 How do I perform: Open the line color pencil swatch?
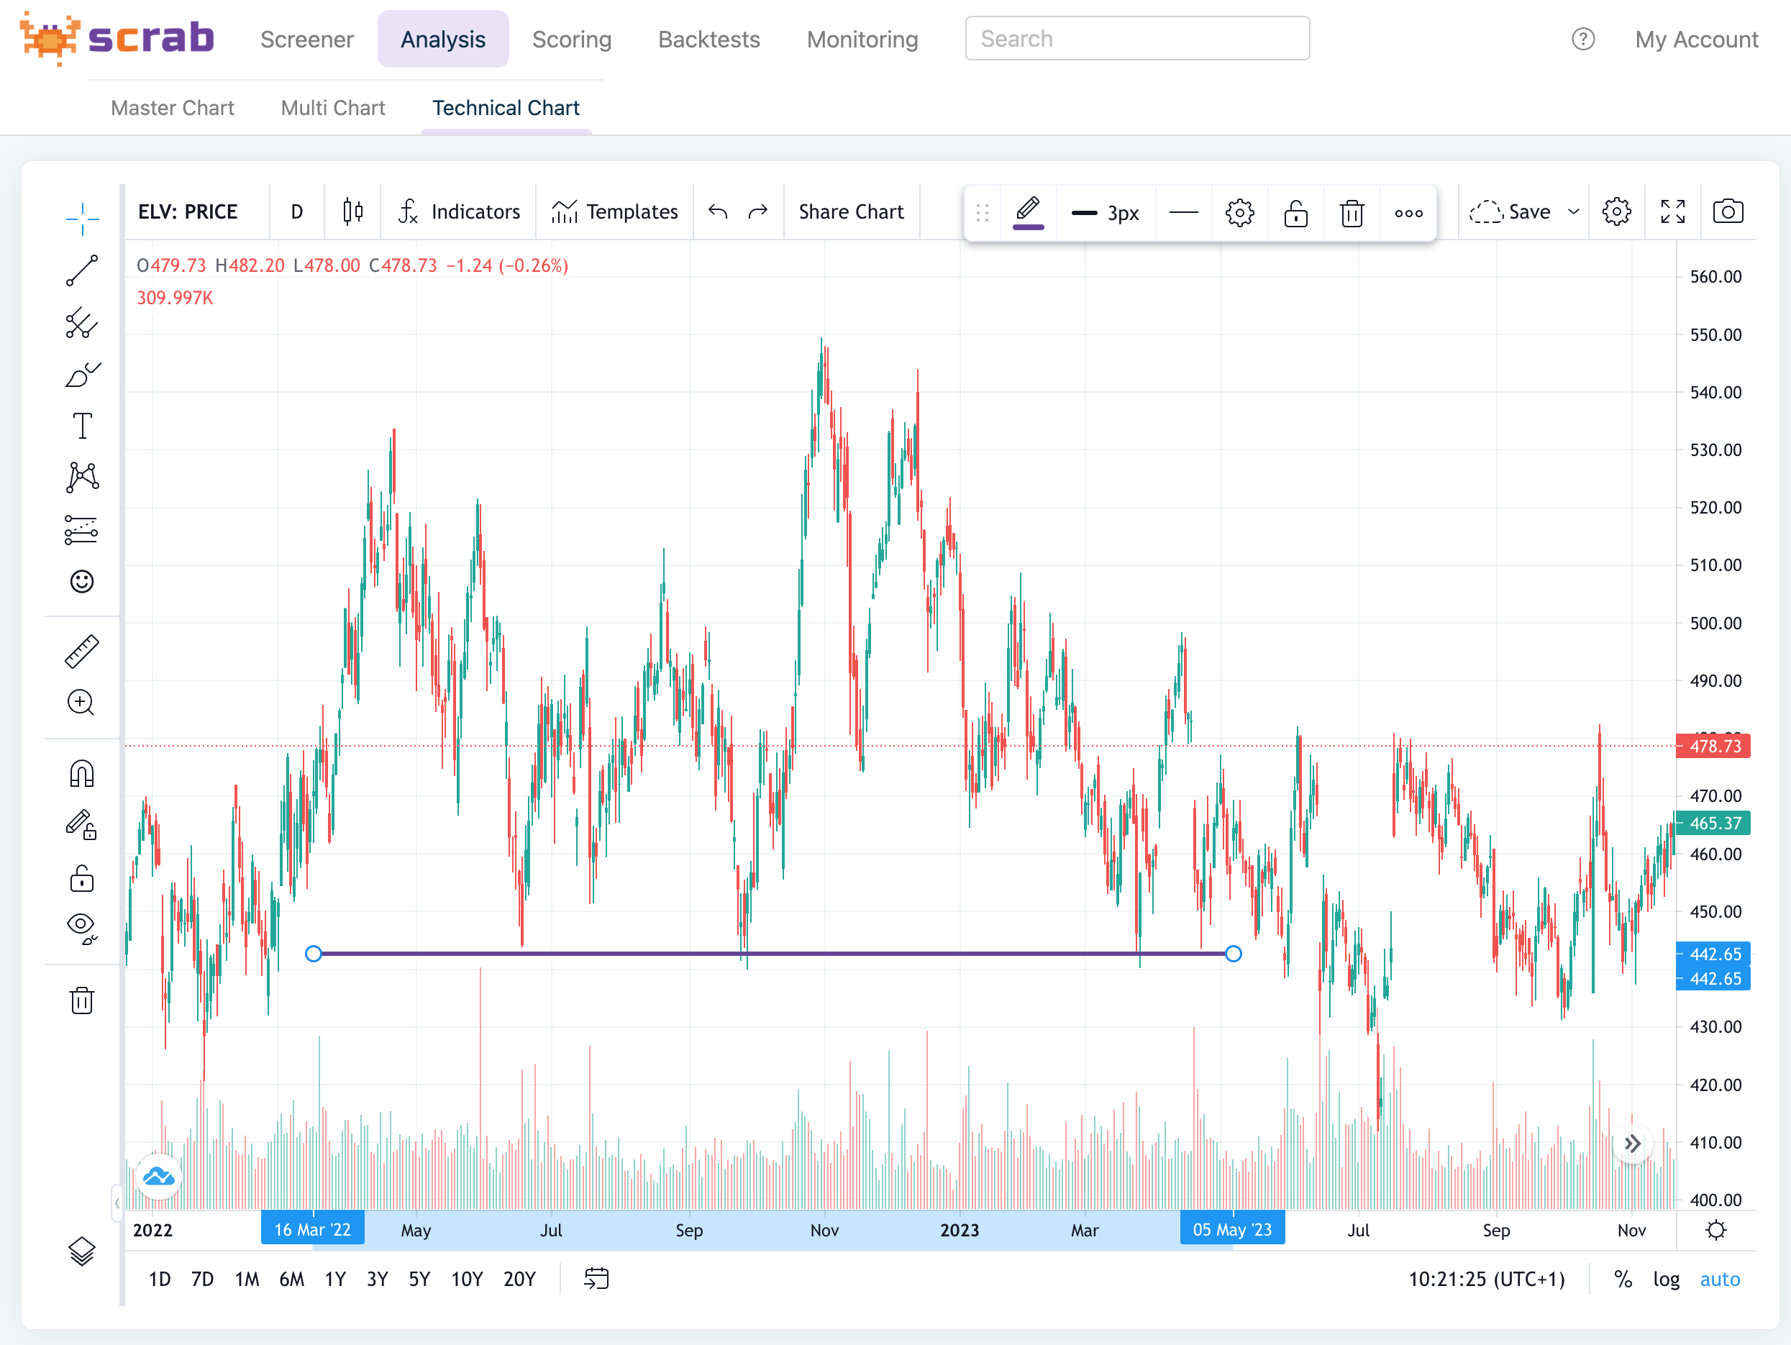click(x=1027, y=212)
